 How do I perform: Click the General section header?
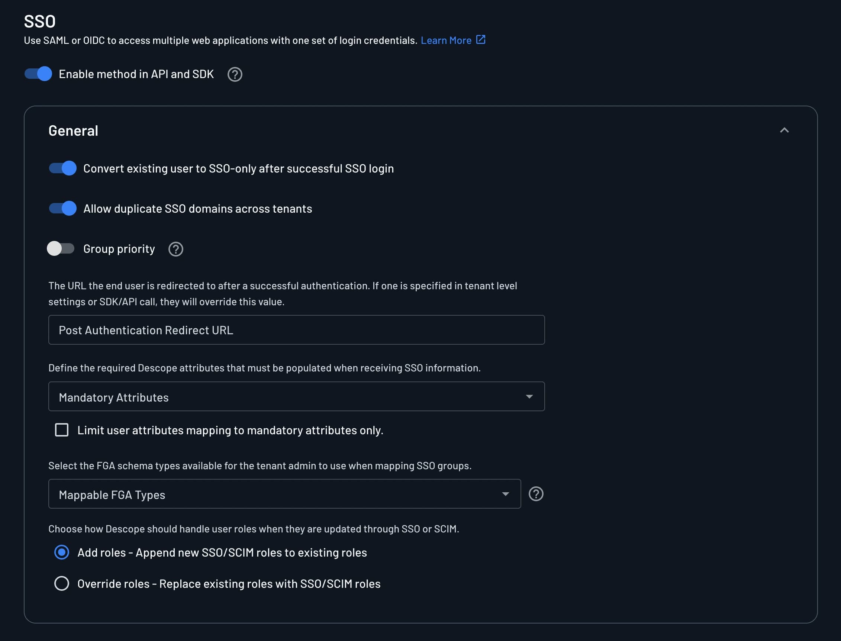73,130
